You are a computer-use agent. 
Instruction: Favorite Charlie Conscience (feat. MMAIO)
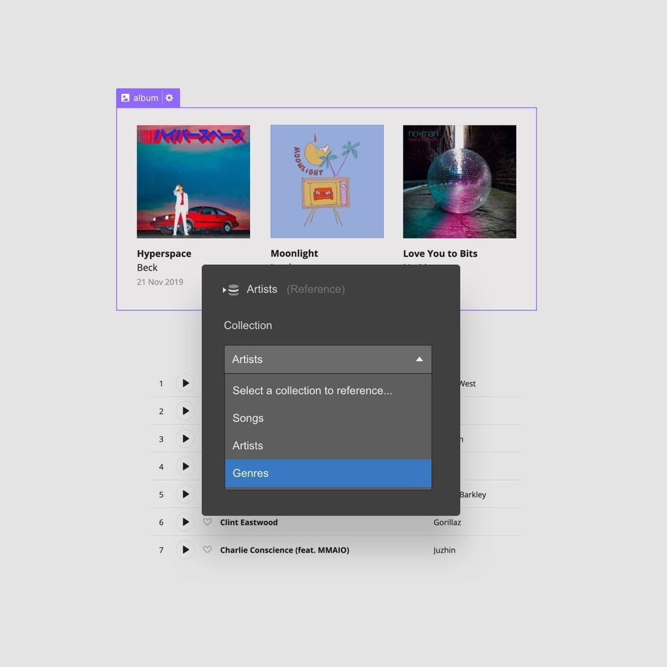(x=208, y=550)
